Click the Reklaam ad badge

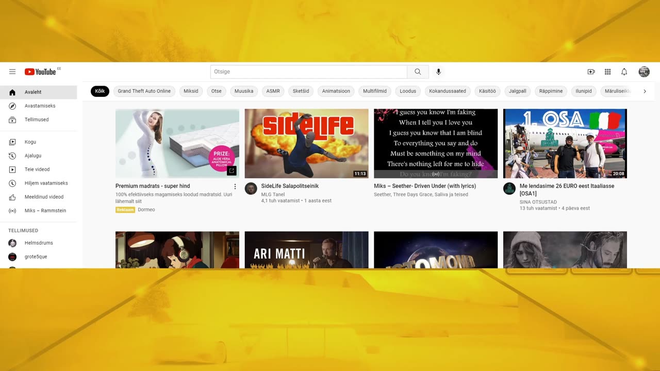tap(125, 210)
